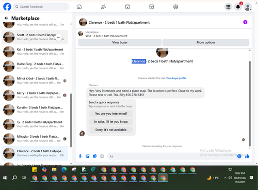Show hidden system tray icons
Viewport: 258px width, 190px height.
(225, 178)
